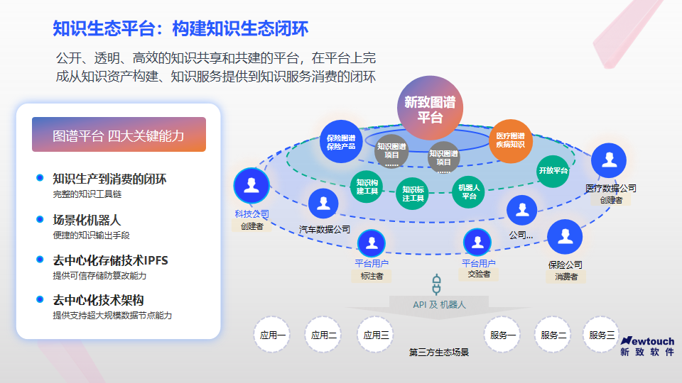The image size is (682, 383).
Task: Select the green 开放平台 circle
Action: (x=553, y=171)
